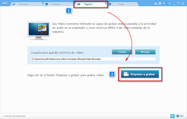Click the Navegar button
The width and height of the screenshot is (187, 119).
[x=145, y=52]
